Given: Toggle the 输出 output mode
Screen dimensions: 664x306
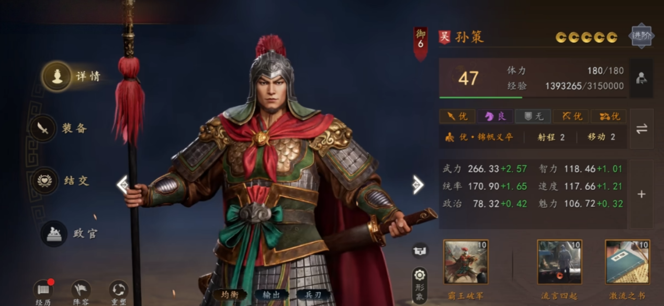Looking at the screenshot, I should [x=272, y=295].
